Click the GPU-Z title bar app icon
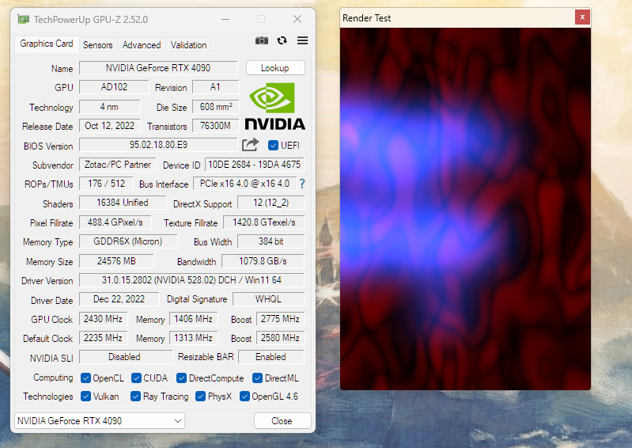The image size is (632, 448). coord(24,19)
